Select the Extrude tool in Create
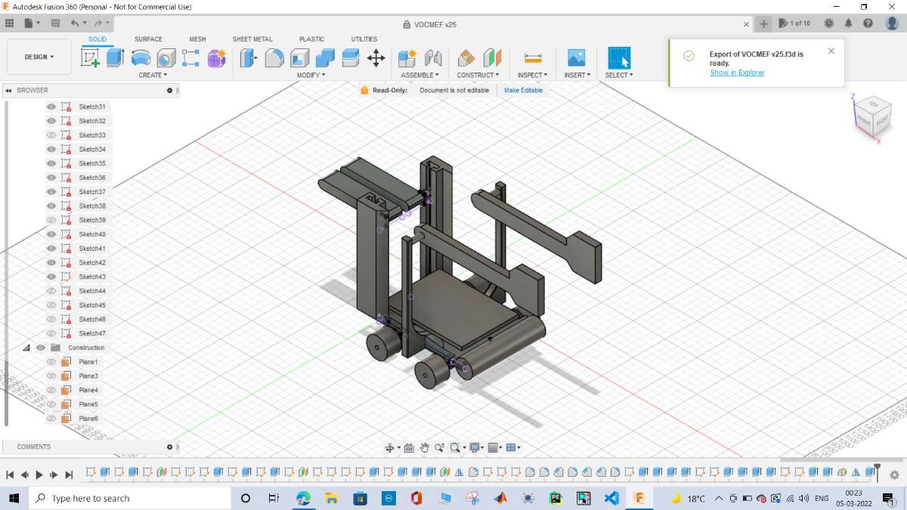The height and width of the screenshot is (510, 907). click(115, 58)
